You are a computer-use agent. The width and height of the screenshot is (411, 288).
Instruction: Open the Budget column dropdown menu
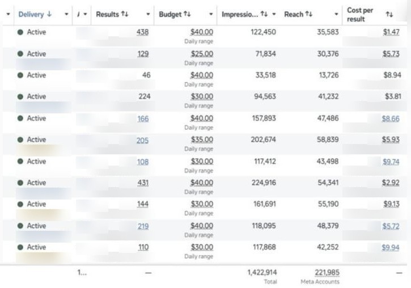pyautogui.click(x=211, y=14)
